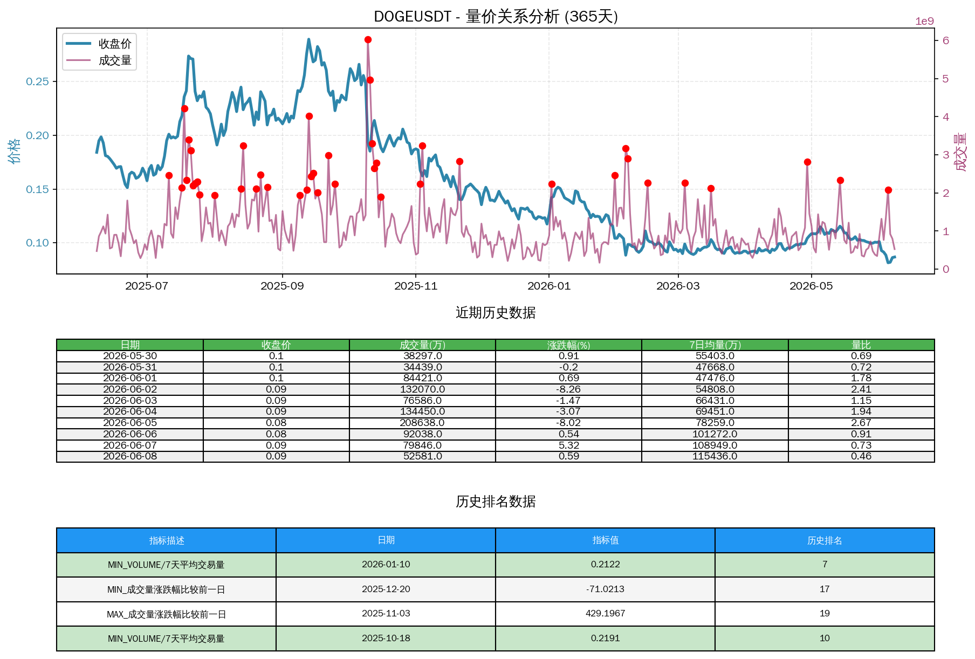Screen dimensions: 975x659
Task: Click the 2025-07 x-axis date label
Action: 147,286
